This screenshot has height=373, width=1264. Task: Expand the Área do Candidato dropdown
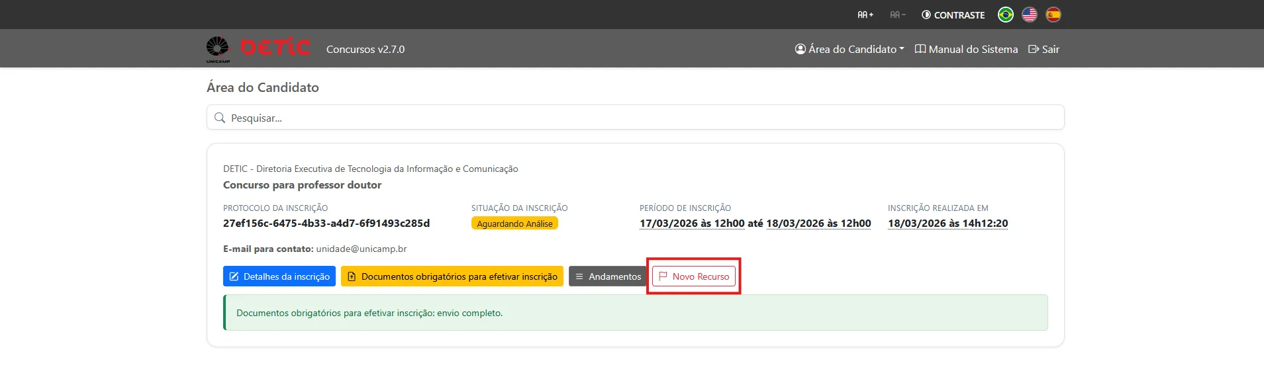click(x=850, y=49)
